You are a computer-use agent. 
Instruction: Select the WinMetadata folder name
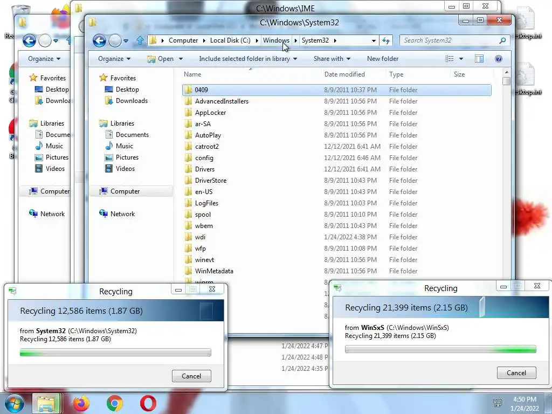(214, 271)
